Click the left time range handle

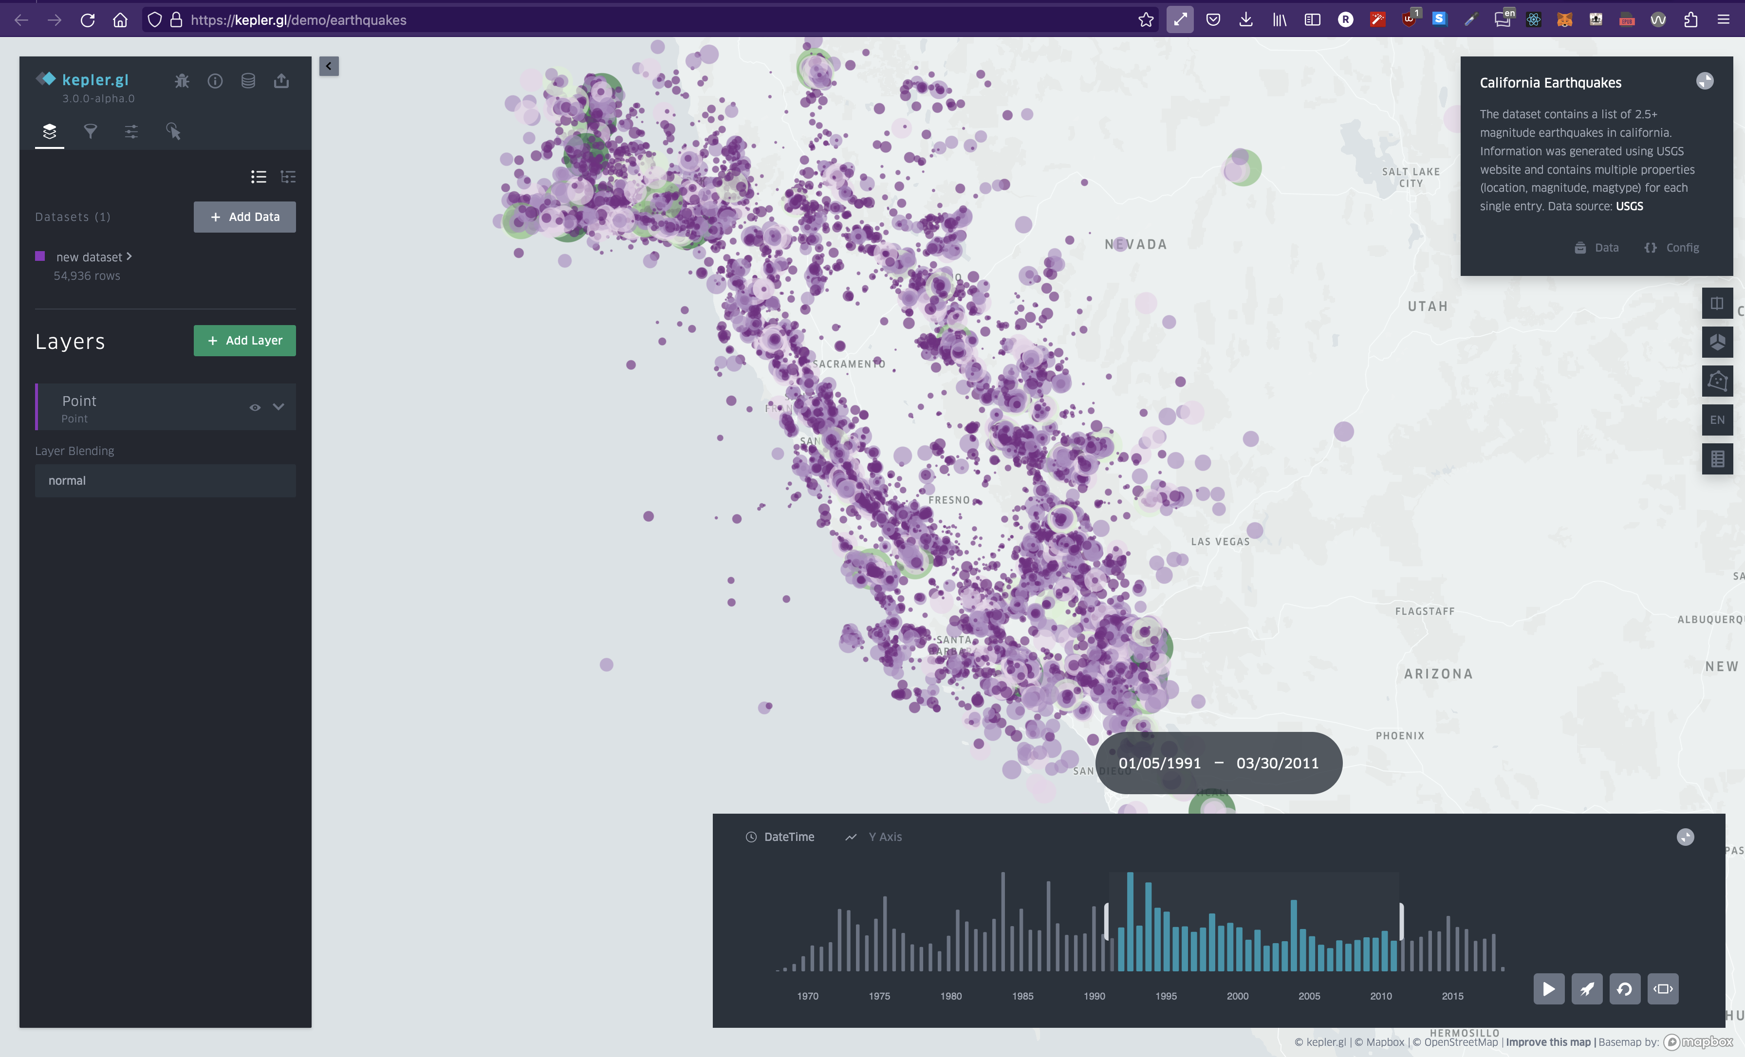click(1107, 922)
